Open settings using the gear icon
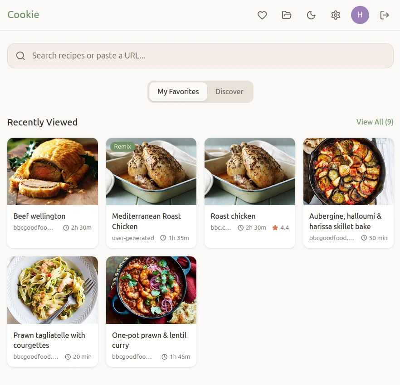 (336, 15)
